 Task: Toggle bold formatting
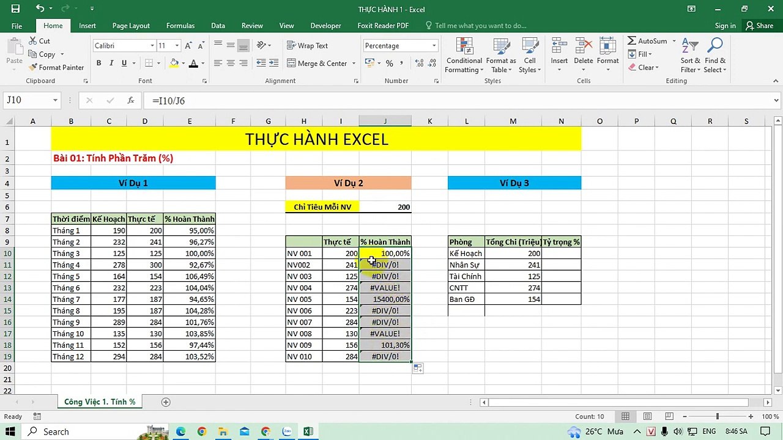tap(98, 64)
